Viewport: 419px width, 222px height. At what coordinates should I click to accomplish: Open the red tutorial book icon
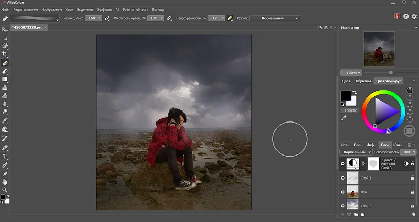coord(397,17)
